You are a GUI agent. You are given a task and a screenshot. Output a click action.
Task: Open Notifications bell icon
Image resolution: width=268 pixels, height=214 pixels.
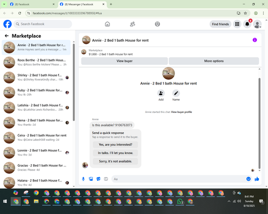247,24
